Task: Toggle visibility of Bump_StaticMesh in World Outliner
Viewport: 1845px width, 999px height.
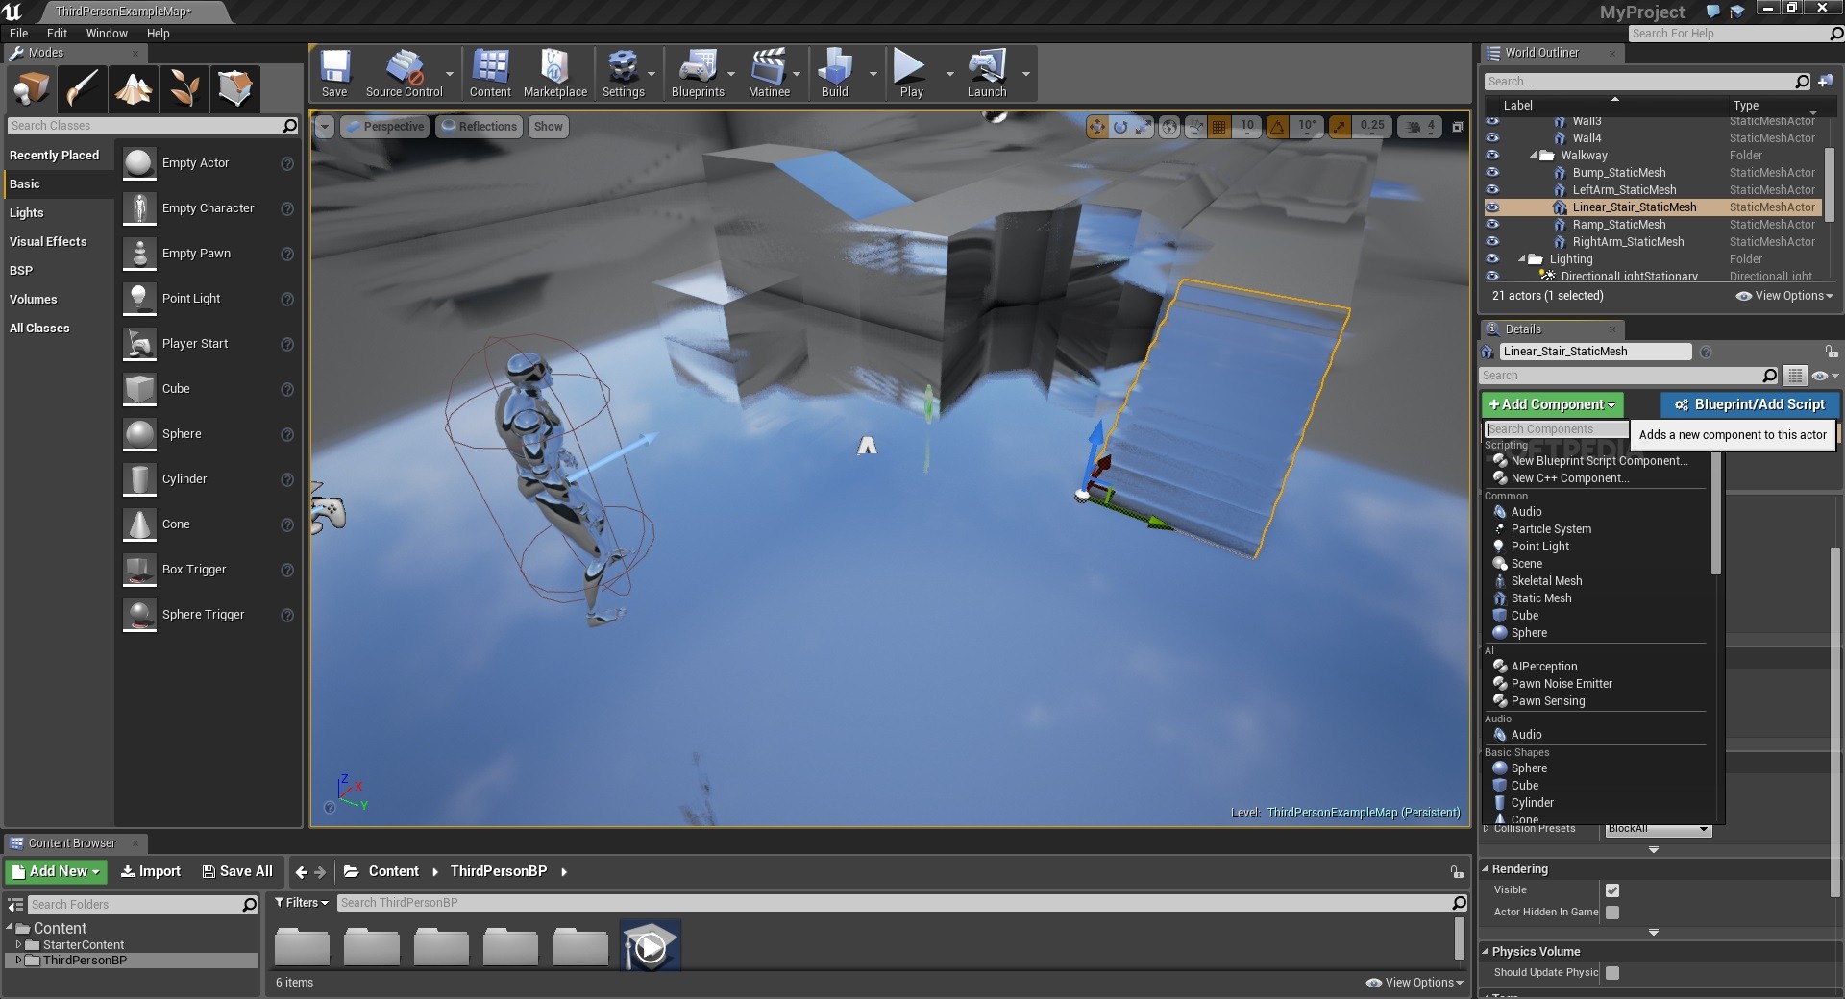Action: click(x=1492, y=173)
